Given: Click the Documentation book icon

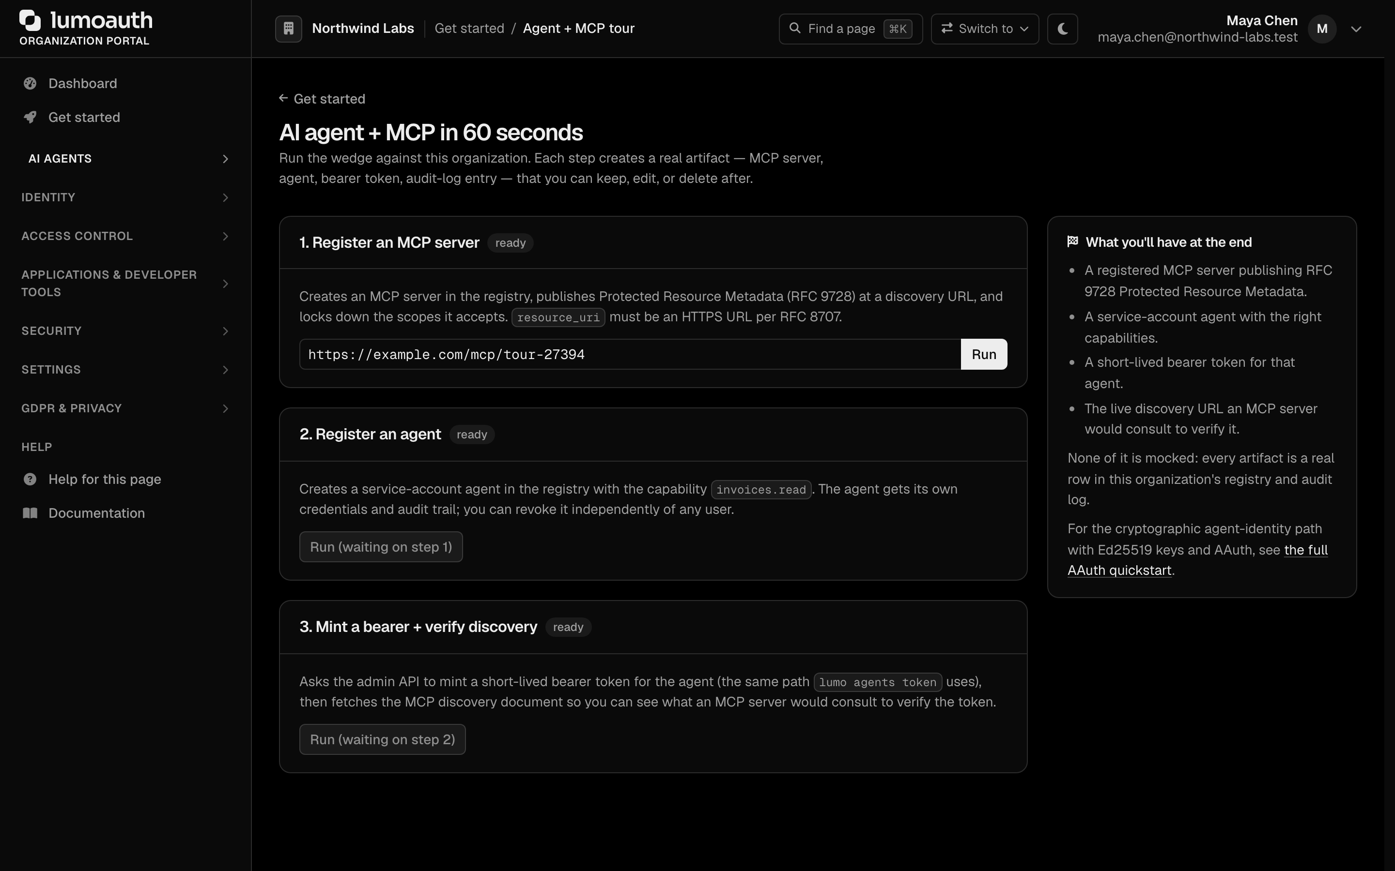Looking at the screenshot, I should (30, 513).
